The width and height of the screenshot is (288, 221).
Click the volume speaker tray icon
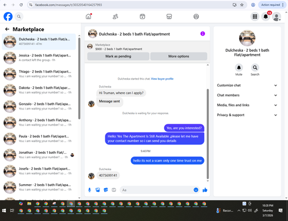249,211
